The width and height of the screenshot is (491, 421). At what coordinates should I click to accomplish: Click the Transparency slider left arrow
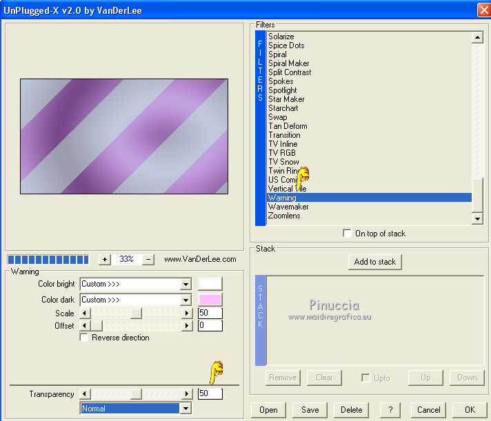point(85,394)
